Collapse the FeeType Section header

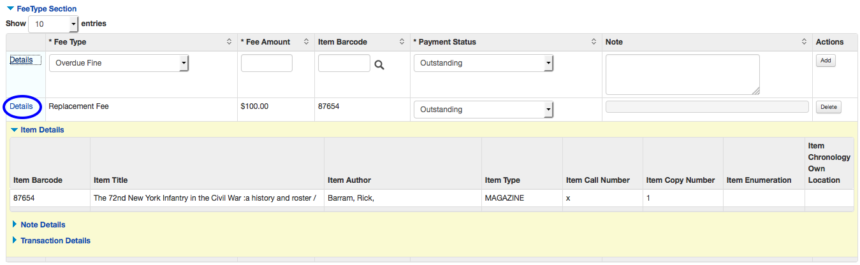(41, 9)
